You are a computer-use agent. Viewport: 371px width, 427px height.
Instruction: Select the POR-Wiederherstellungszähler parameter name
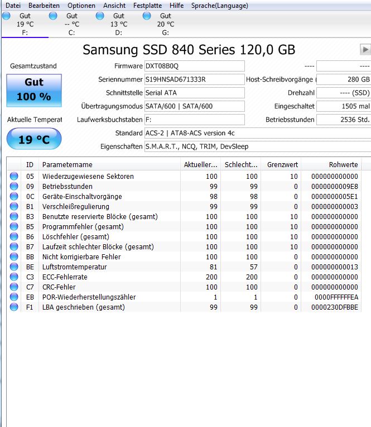[89, 297]
